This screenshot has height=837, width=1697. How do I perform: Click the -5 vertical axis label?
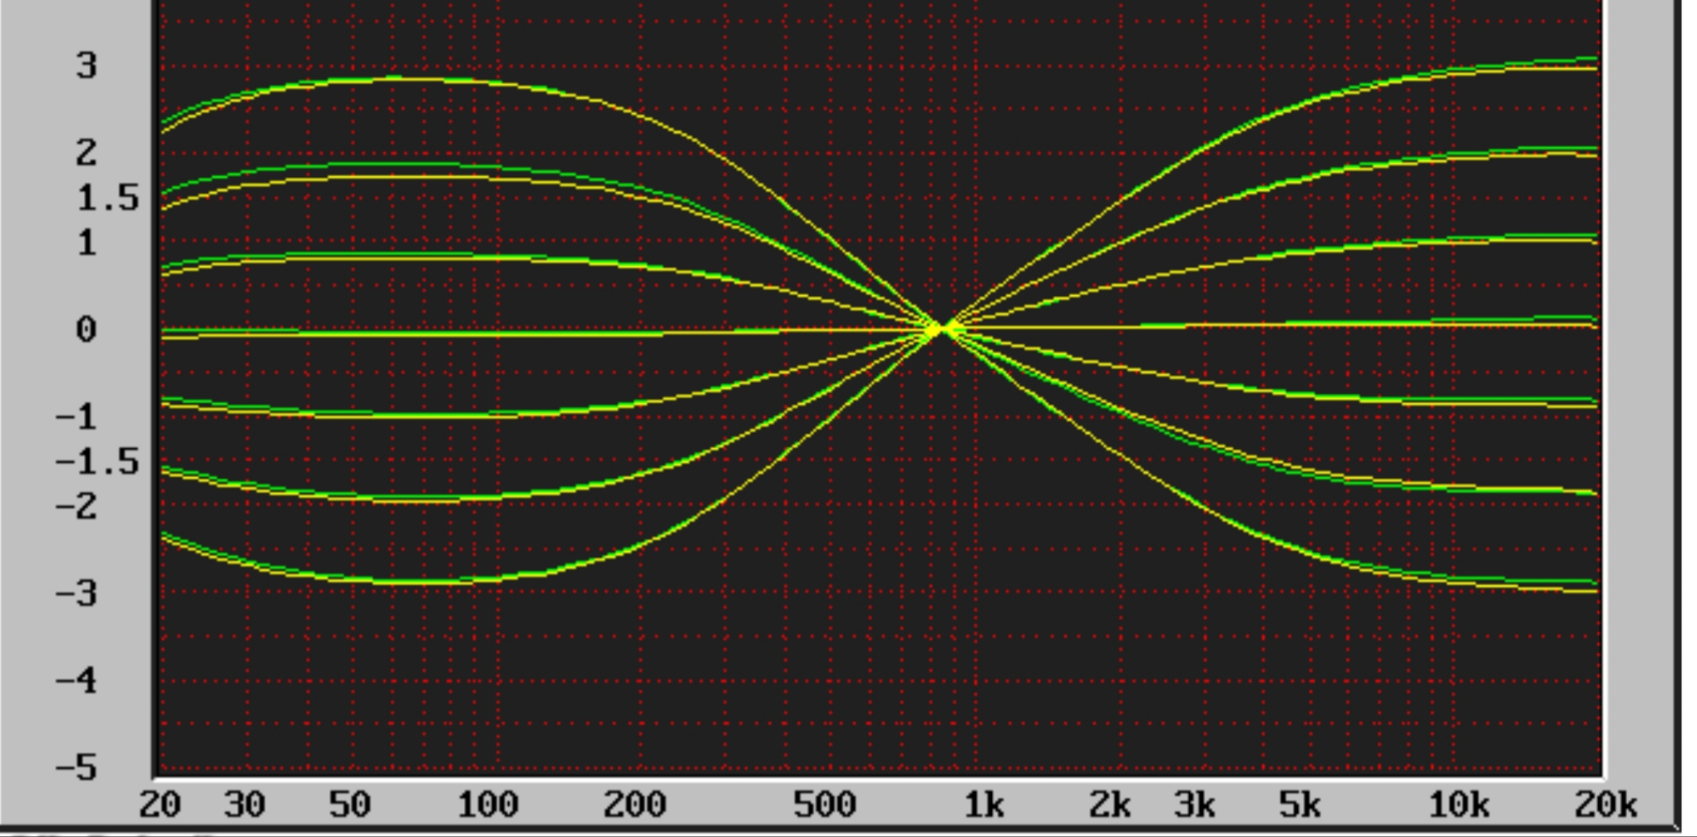coord(76,767)
